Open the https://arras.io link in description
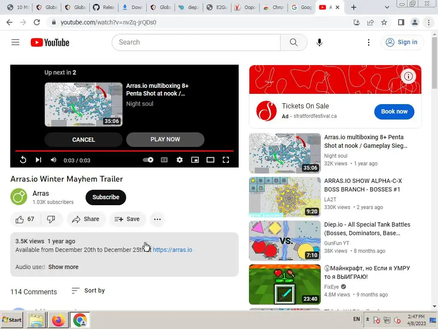 (172, 250)
